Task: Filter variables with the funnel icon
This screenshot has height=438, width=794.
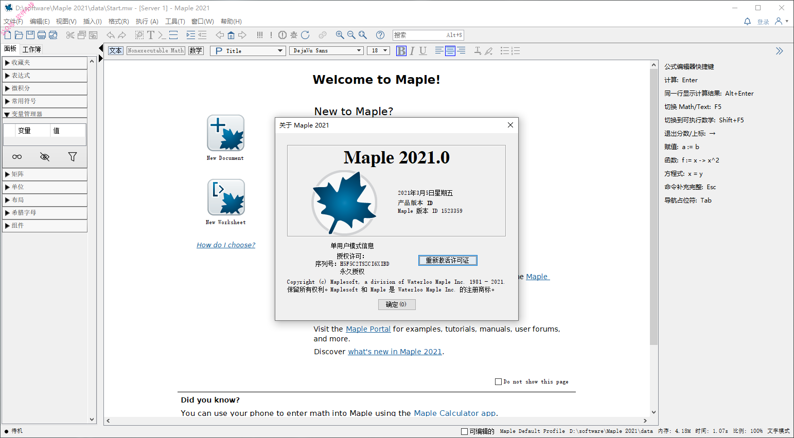Action: click(x=73, y=157)
